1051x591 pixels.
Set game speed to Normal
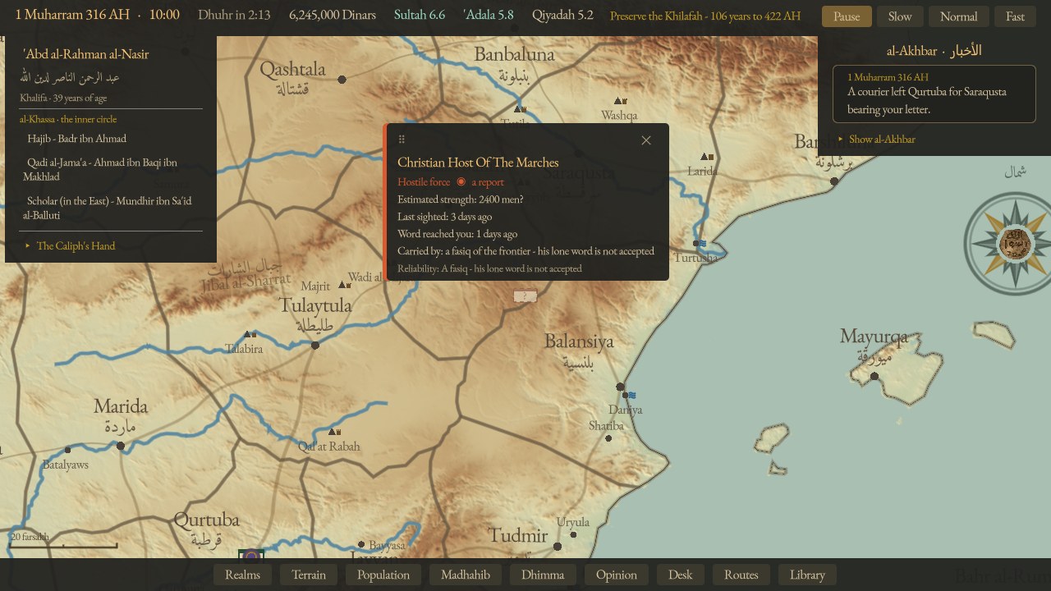tap(959, 16)
